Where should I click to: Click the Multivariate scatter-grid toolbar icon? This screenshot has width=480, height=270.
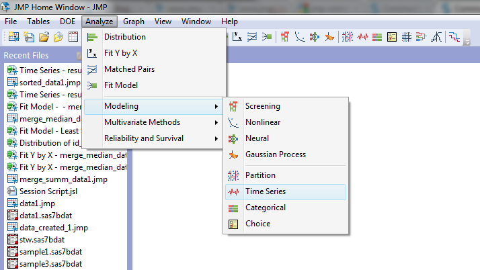pyautogui.click(x=407, y=37)
